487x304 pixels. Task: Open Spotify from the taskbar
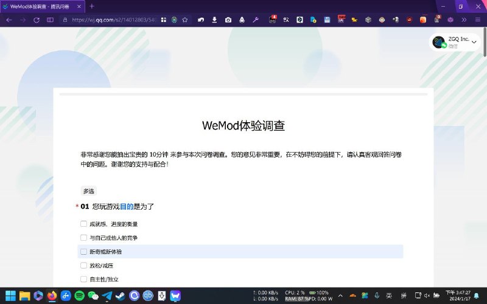[x=79, y=295]
